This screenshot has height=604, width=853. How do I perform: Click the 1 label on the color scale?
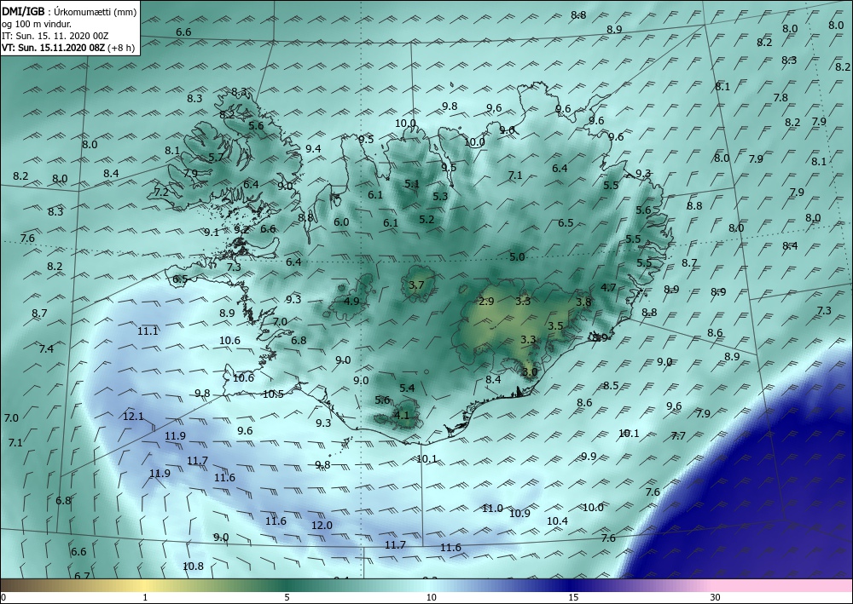coord(145,597)
